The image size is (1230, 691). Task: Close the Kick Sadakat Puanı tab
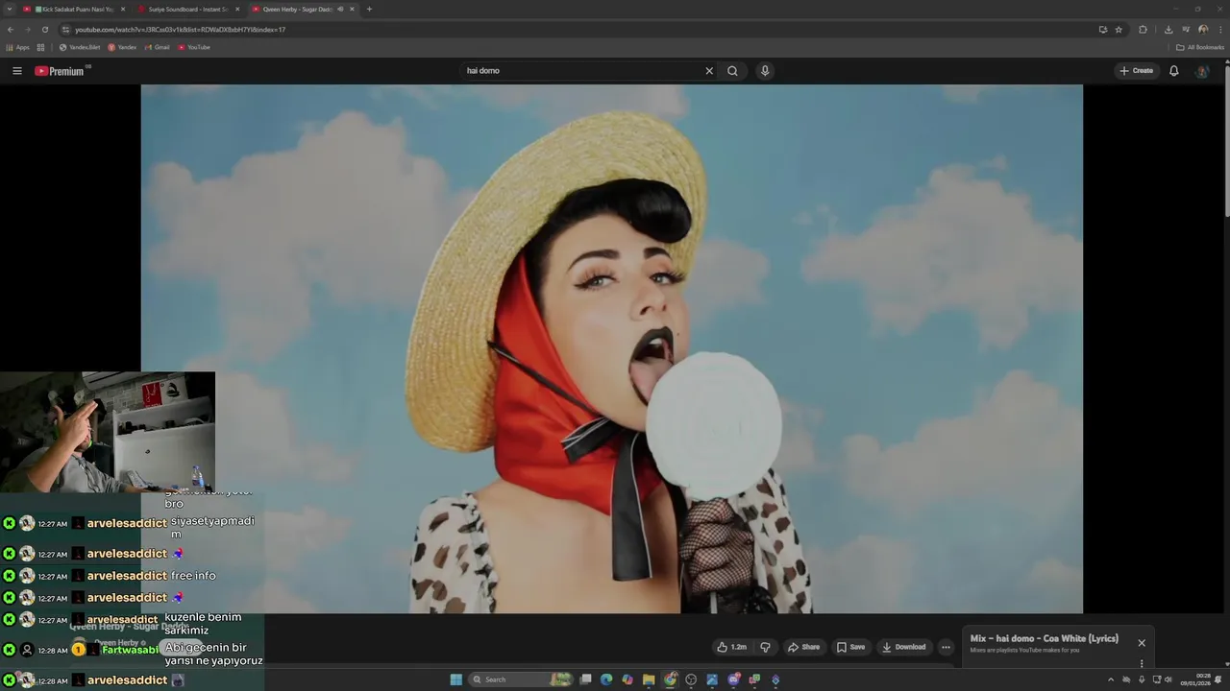click(x=123, y=10)
